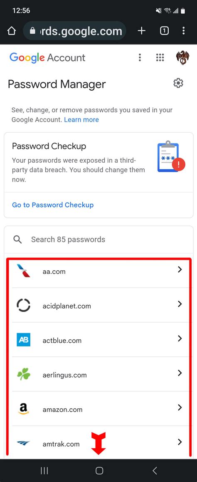Expand the aa.com entry chevron

[180, 269]
